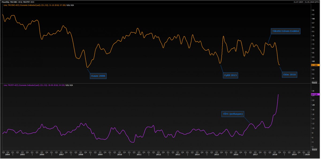
Task: Click the Monthly TRCONC=ECI; TRCPIY=ECI chart title
Action: 18,2
